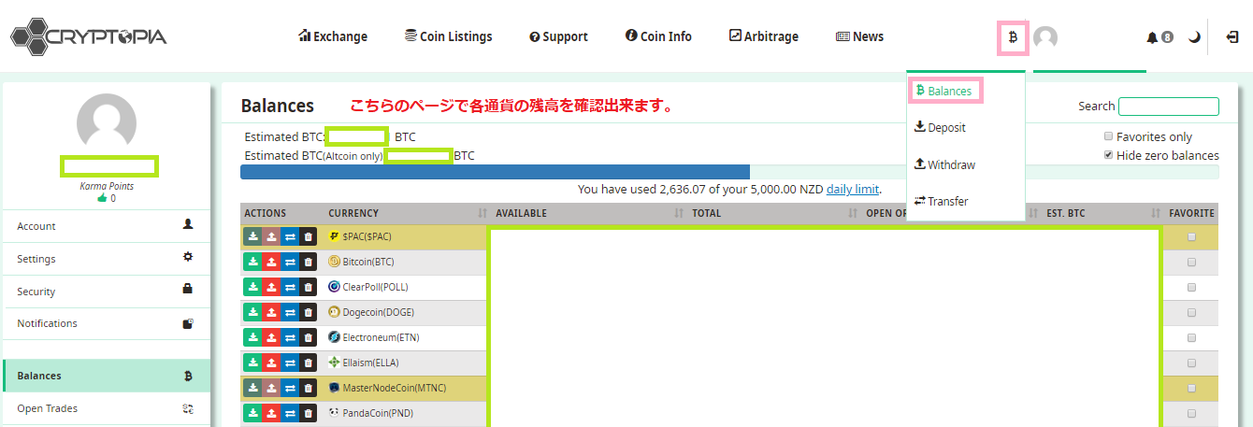Open Security in the sidebar
Screen dimensions: 1253x427
106,292
